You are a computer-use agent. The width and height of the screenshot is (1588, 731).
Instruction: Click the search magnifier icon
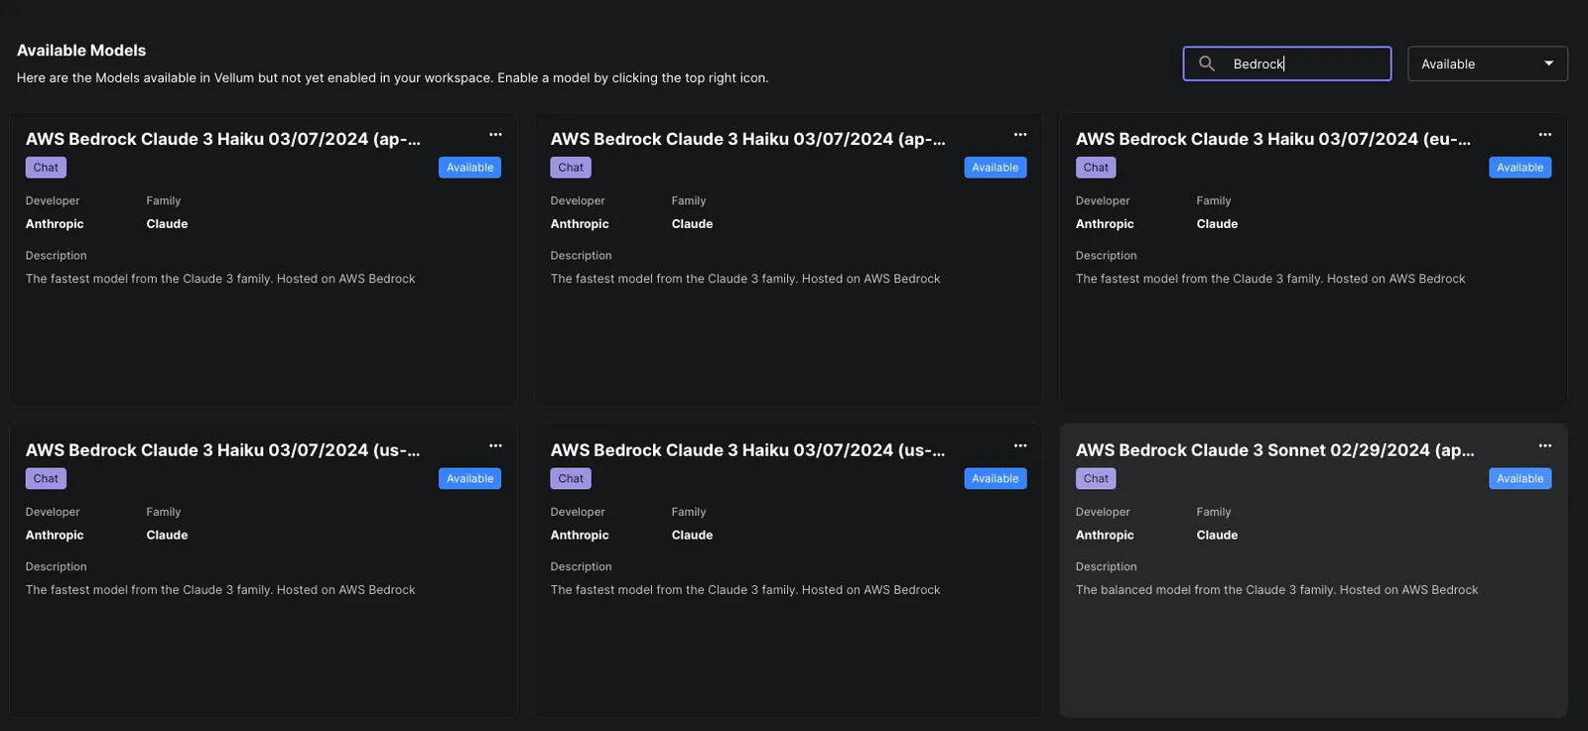1207,63
